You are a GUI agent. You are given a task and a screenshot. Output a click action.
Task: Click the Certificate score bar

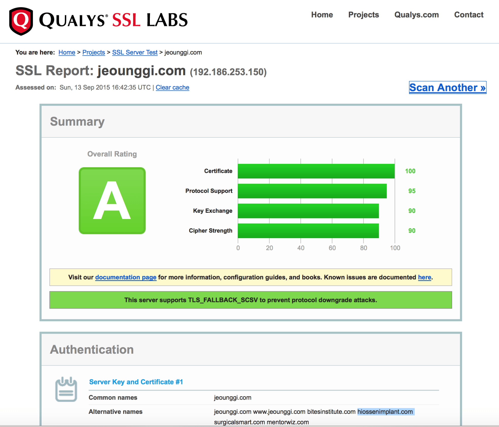316,171
